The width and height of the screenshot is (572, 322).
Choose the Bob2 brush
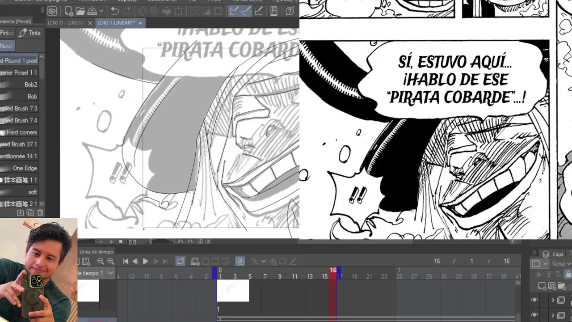click(x=19, y=85)
